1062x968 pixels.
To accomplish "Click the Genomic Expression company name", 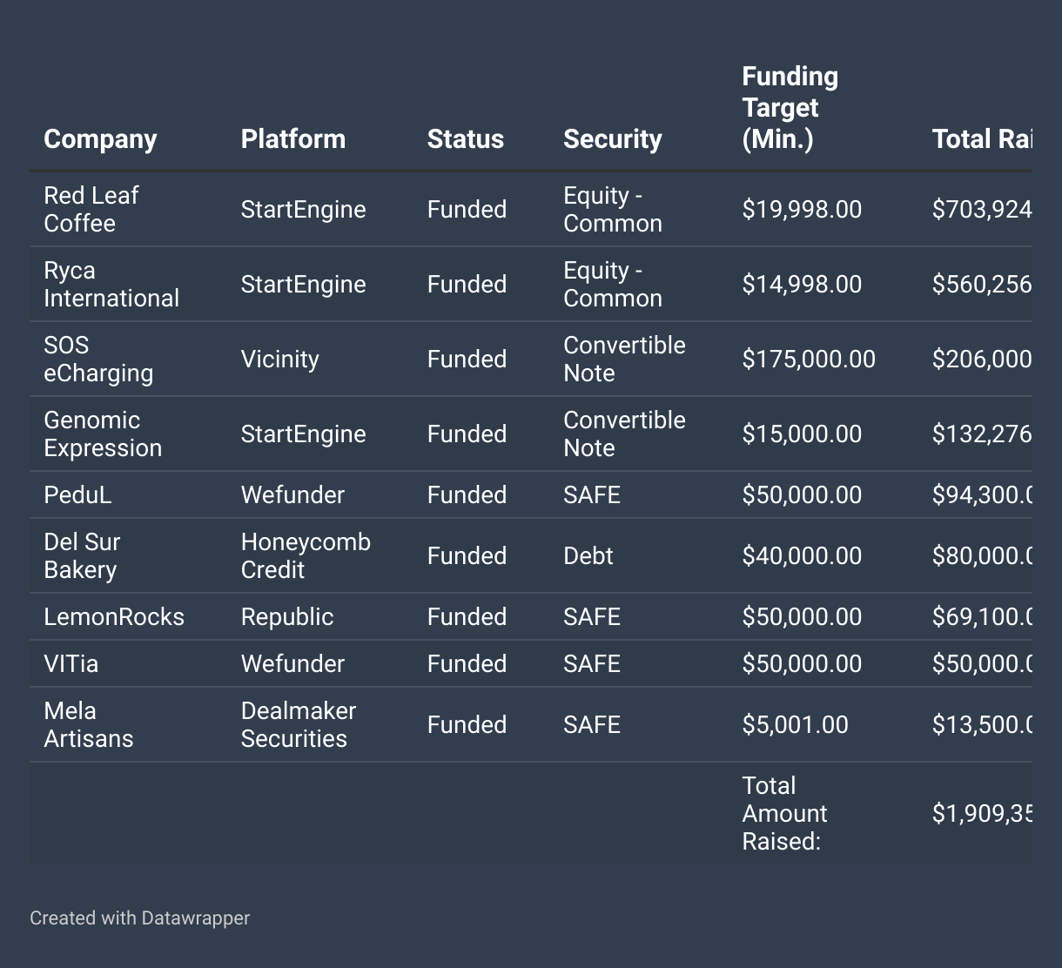I will tap(103, 434).
